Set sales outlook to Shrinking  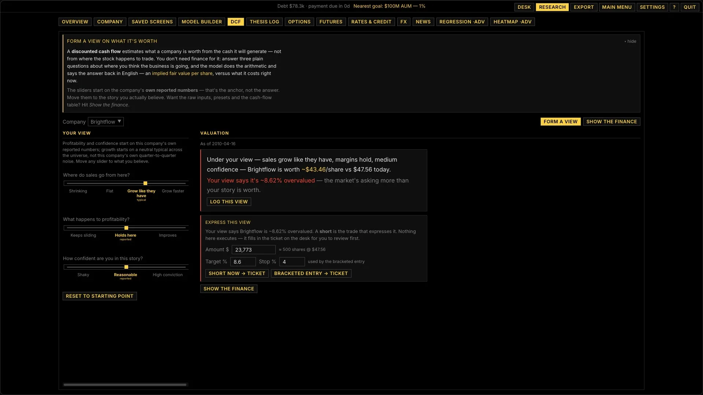[x=78, y=191]
